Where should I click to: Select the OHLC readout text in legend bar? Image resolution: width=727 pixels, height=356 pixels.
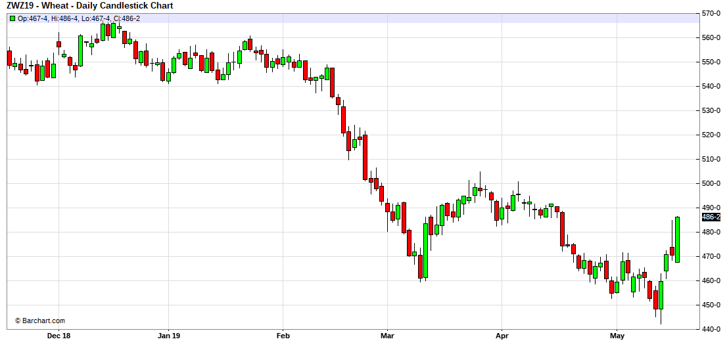tap(79, 18)
